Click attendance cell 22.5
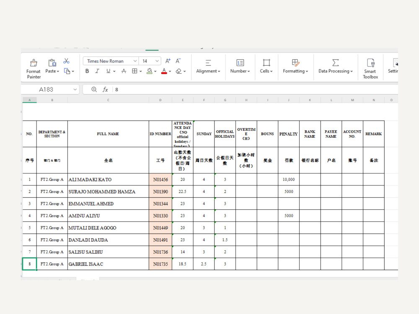 (x=183, y=191)
